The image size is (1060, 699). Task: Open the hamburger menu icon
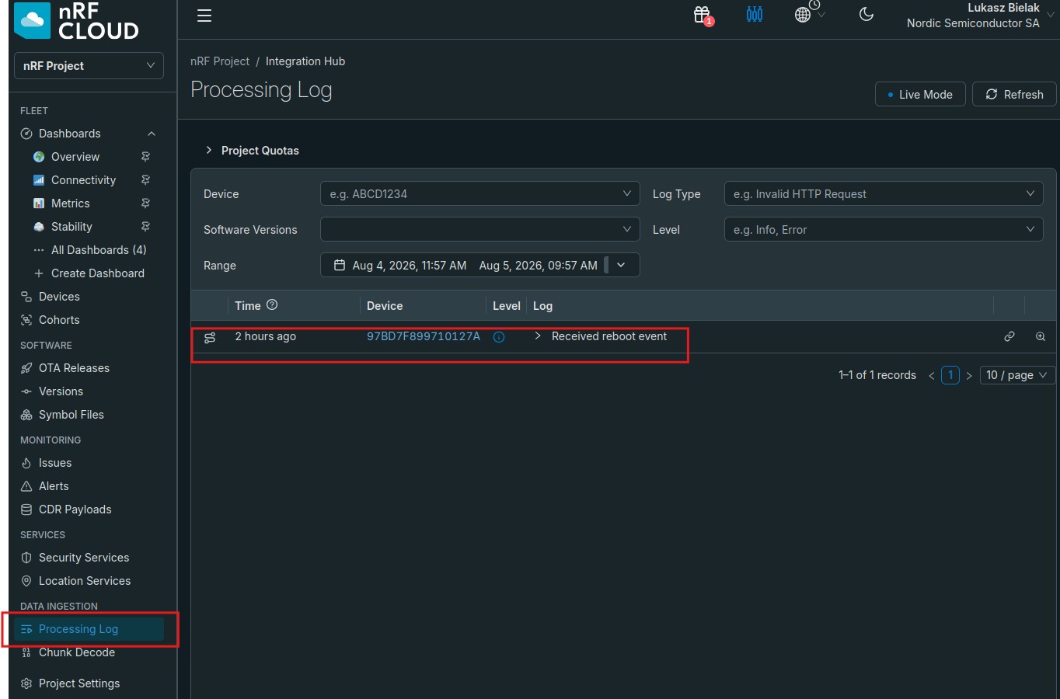(x=204, y=16)
